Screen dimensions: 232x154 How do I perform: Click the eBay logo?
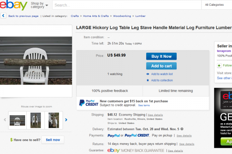(x=14, y=5)
